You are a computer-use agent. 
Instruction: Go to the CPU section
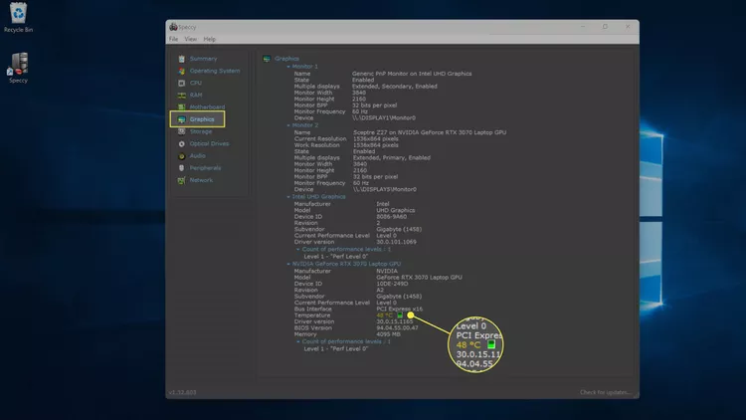[196, 83]
